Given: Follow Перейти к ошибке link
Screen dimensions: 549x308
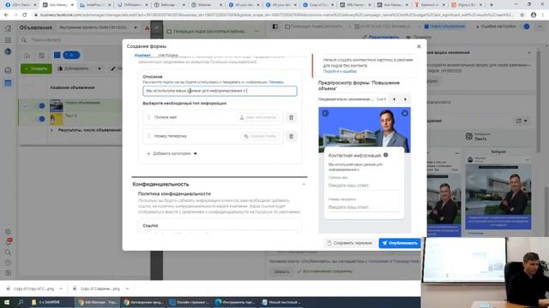Looking at the screenshot, I should tap(340, 71).
